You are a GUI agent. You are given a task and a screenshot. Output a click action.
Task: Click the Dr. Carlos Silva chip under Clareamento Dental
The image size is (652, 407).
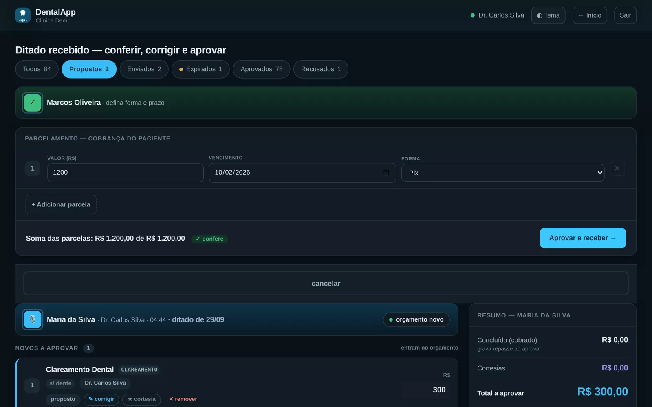(105, 383)
